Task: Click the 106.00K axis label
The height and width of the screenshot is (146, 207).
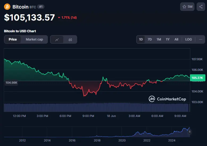Action: 197,70
